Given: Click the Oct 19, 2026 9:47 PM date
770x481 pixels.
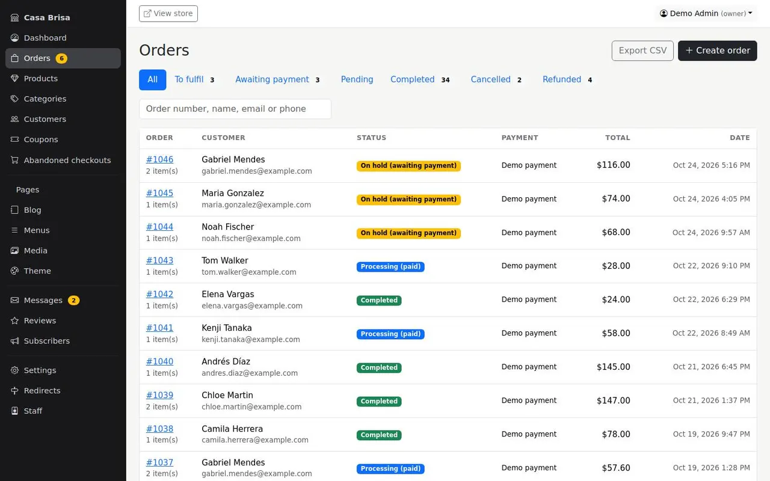Looking at the screenshot, I should tap(712, 434).
